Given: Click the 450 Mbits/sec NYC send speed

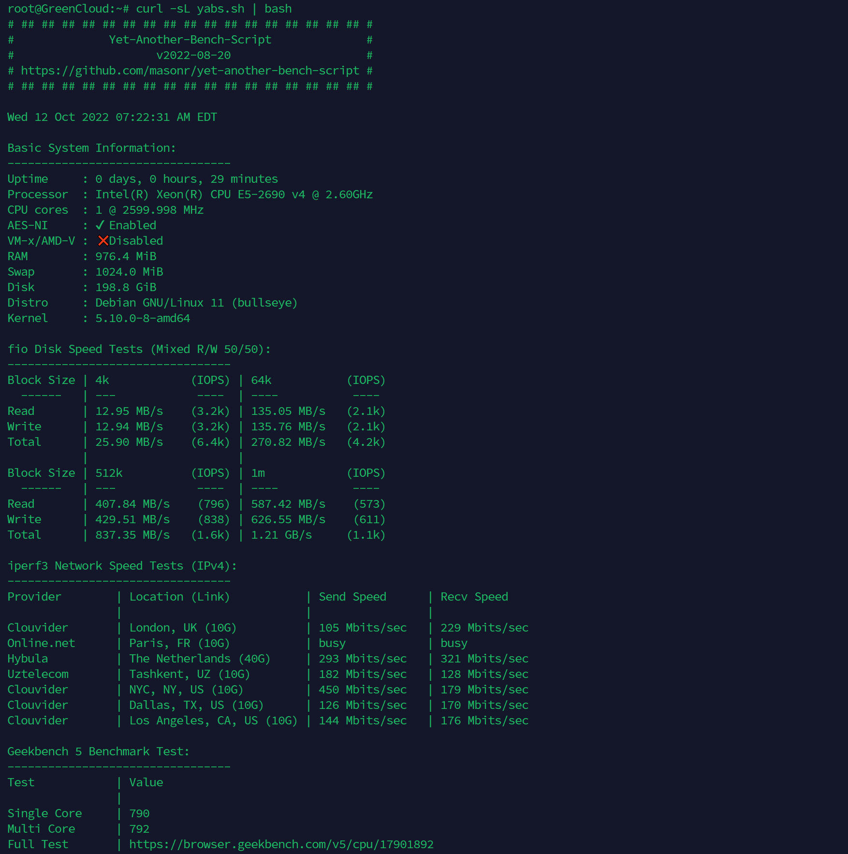Looking at the screenshot, I should pyautogui.click(x=363, y=690).
